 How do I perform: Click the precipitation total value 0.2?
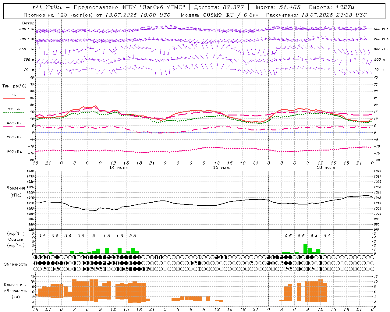click(55, 236)
